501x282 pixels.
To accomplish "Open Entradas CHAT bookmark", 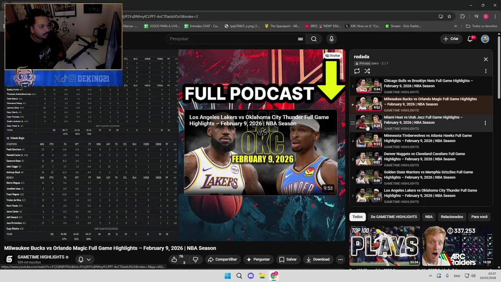I will point(202,26).
